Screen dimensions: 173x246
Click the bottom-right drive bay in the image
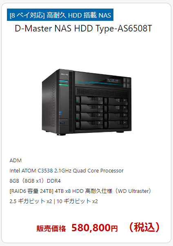pos(115,125)
